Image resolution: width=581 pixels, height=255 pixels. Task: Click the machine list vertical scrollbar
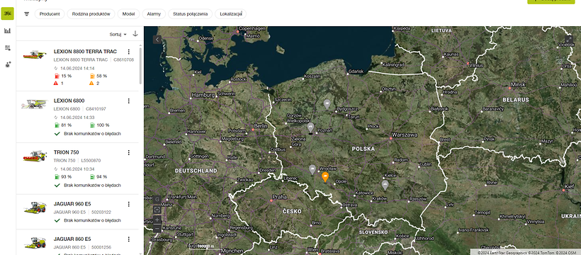(140, 66)
